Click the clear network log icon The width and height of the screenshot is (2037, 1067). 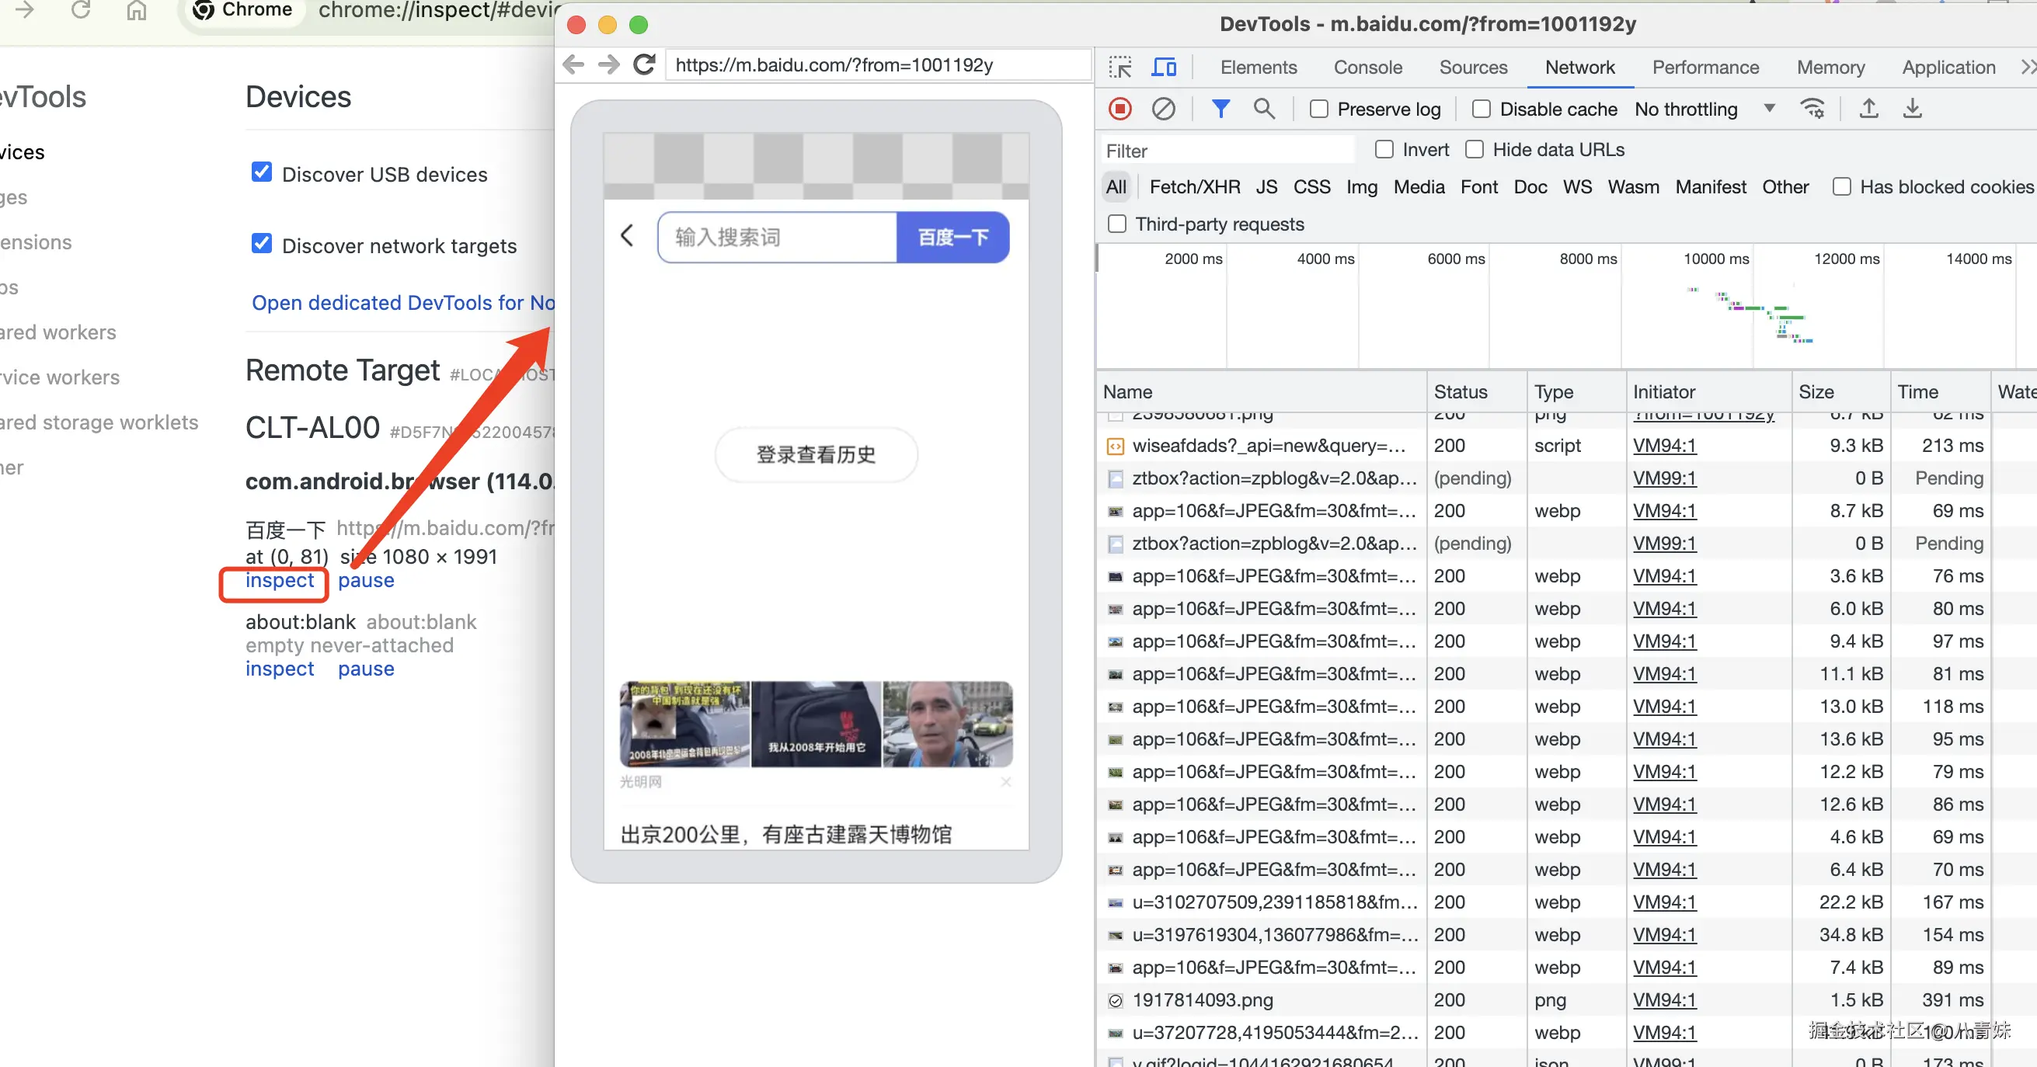point(1162,109)
